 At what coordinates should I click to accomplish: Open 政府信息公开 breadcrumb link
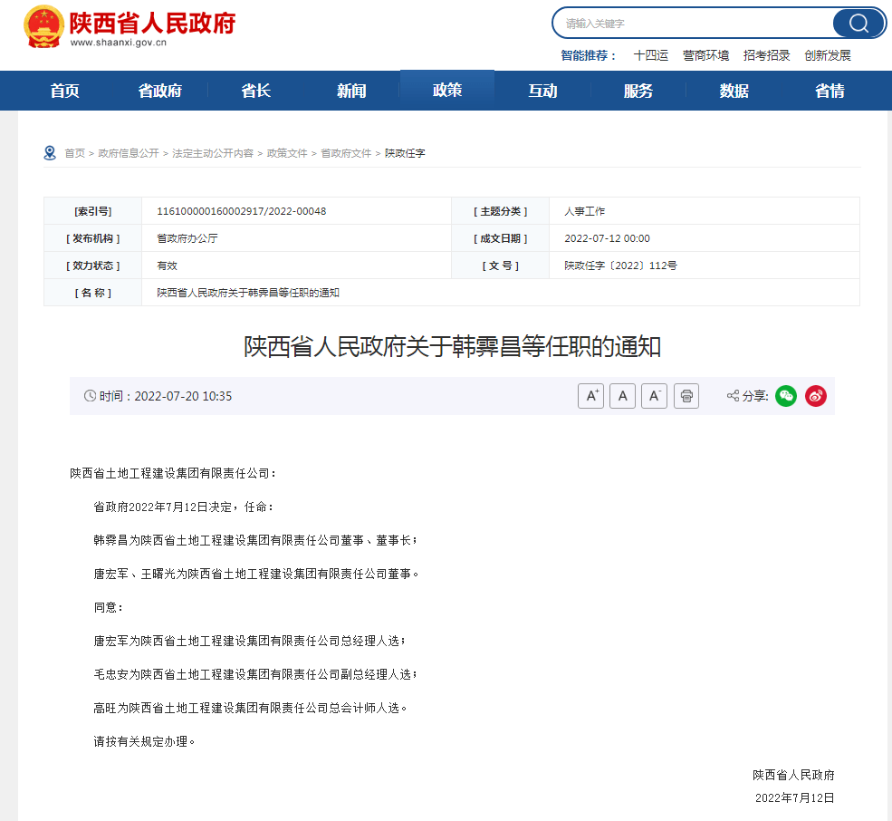pos(129,153)
